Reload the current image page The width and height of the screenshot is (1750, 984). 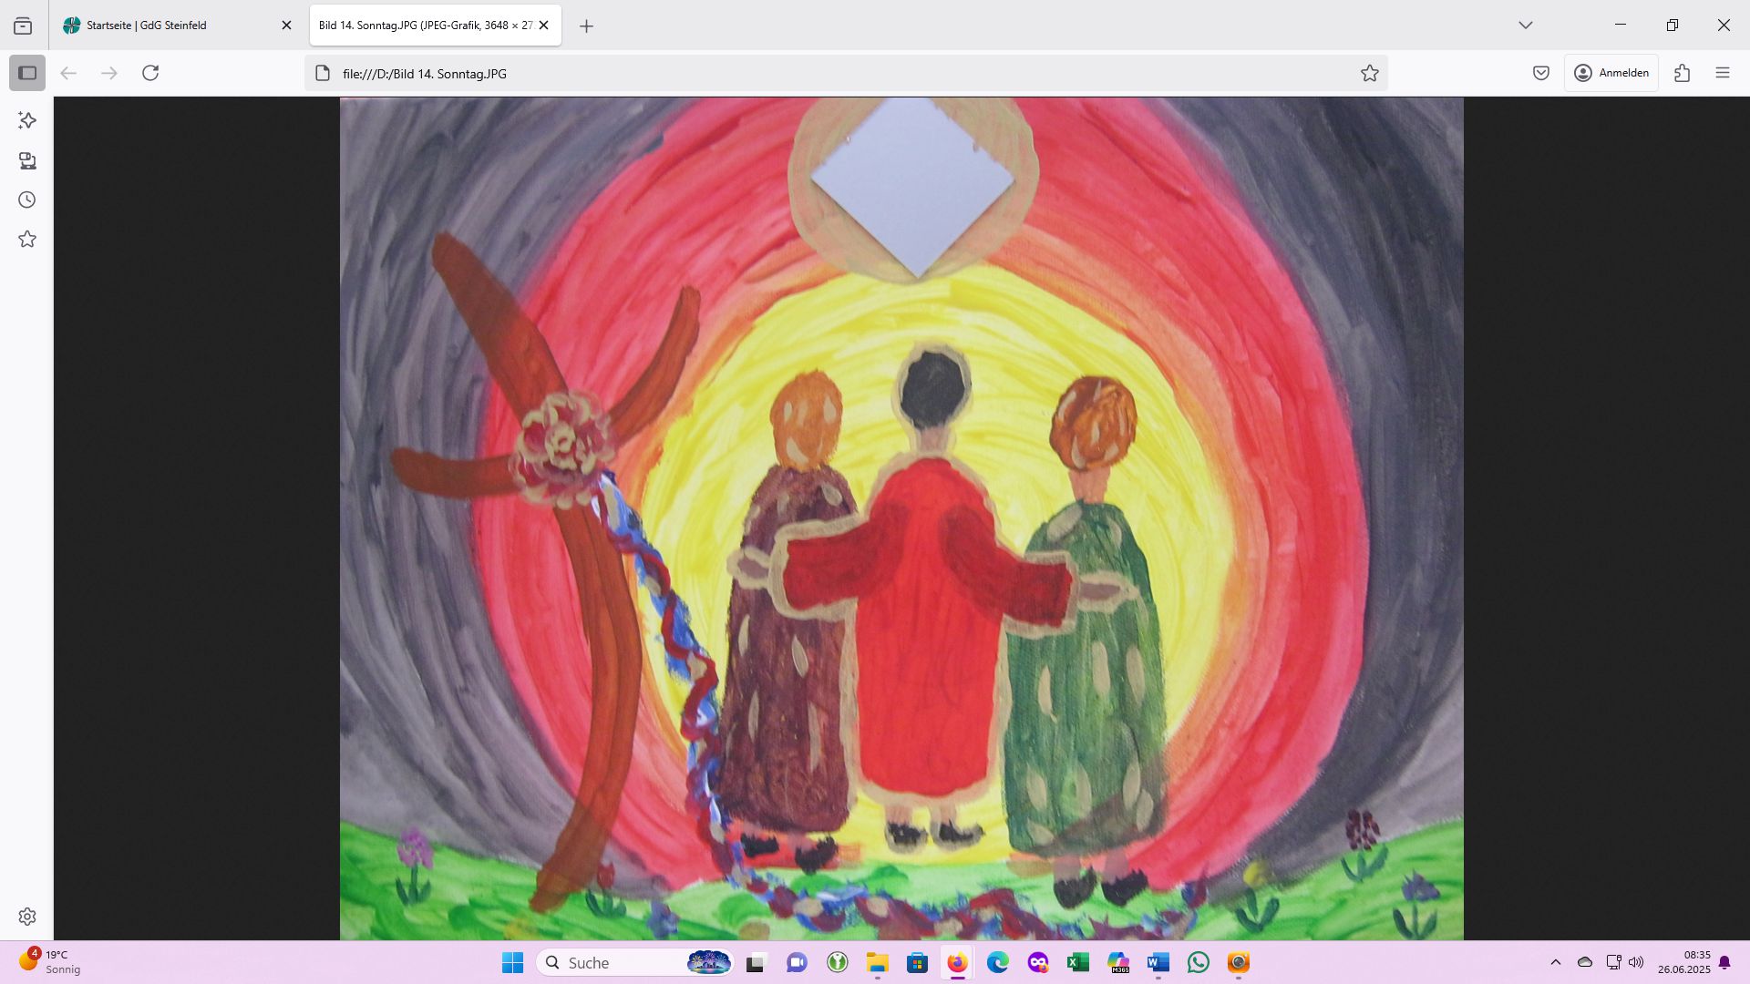pos(150,73)
